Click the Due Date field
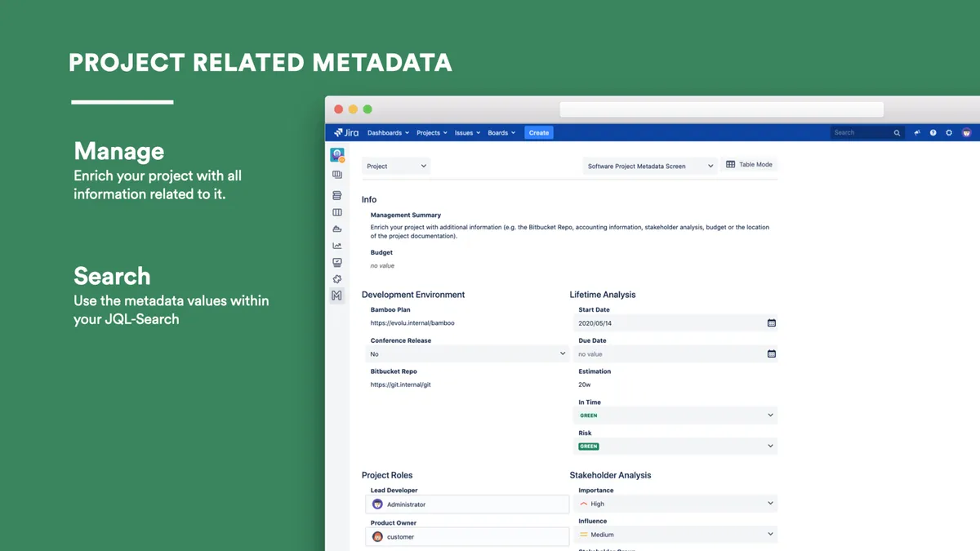Image resolution: width=980 pixels, height=551 pixels. (676, 354)
